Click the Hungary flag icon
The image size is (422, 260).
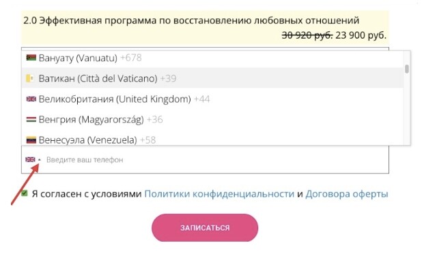click(x=31, y=119)
